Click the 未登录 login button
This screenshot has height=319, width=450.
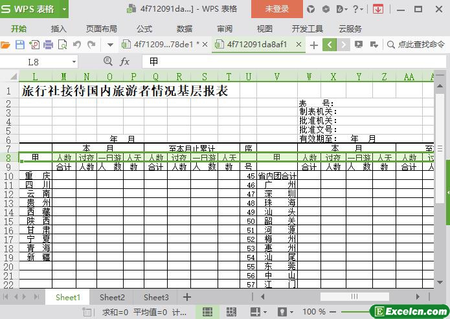(277, 9)
